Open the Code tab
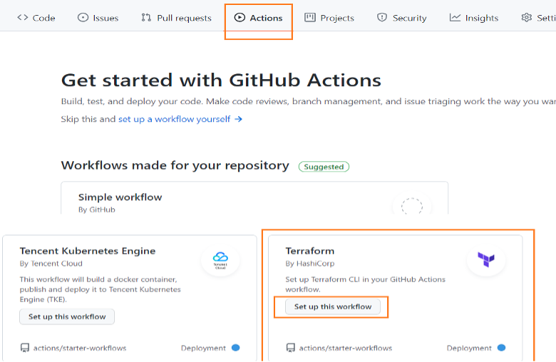Image resolution: width=556 pixels, height=362 pixels. click(36, 18)
